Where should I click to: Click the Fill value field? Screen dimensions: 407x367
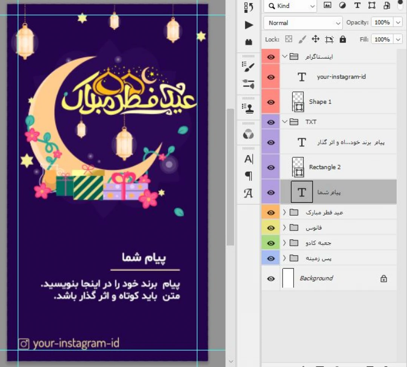pos(382,39)
